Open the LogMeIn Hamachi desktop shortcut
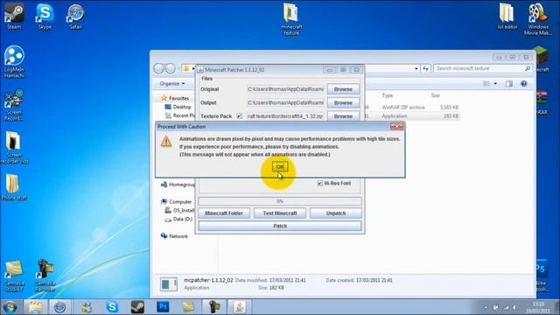 pyautogui.click(x=14, y=62)
